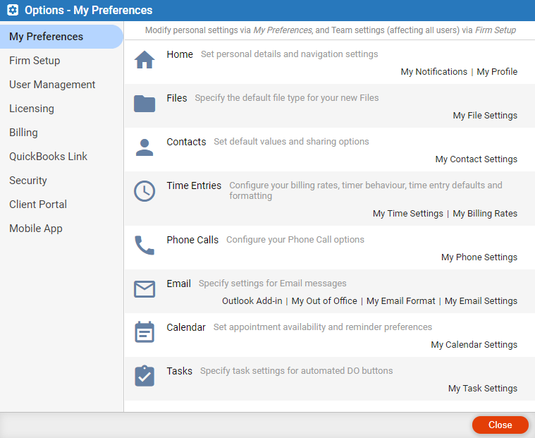Go to Client Portal settings
This screenshot has width=535, height=438.
tap(38, 204)
